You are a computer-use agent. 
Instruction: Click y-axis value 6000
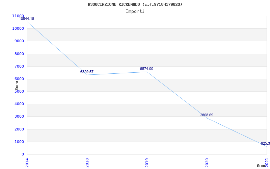pos(19,79)
